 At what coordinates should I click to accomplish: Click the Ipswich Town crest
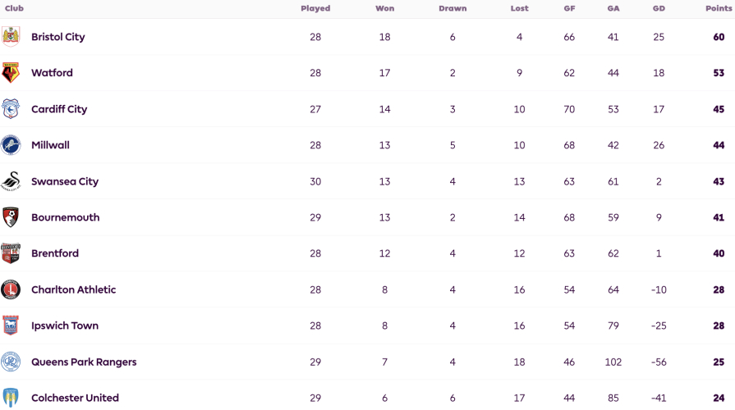pyautogui.click(x=11, y=326)
